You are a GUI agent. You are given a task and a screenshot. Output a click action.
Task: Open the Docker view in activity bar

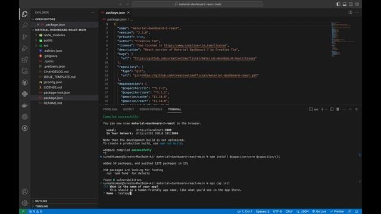tap(24, 105)
